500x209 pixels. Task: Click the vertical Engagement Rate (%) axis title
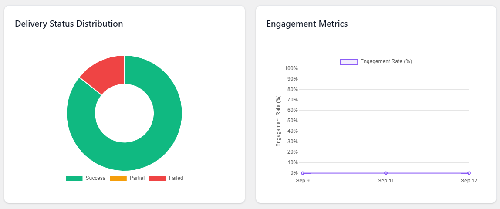278,121
